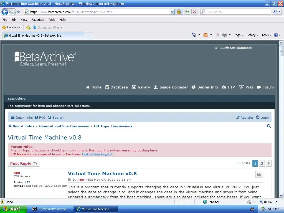Go to Home in site navigation

tap(94, 87)
